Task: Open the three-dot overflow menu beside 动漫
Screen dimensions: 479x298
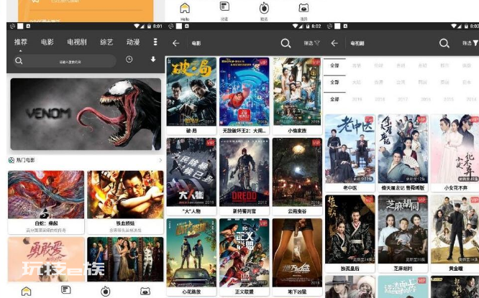Action: pos(155,42)
